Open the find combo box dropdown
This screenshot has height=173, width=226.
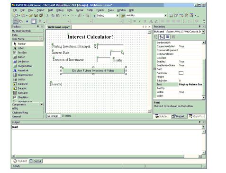click(165, 16)
